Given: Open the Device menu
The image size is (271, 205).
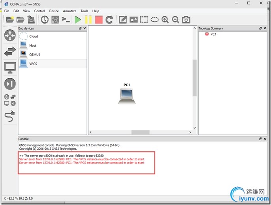Looking at the screenshot, I should coord(54,11).
